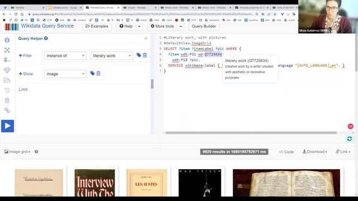Switch to the first Wikidata browser tab
358x201 pixels.
(27, 7)
